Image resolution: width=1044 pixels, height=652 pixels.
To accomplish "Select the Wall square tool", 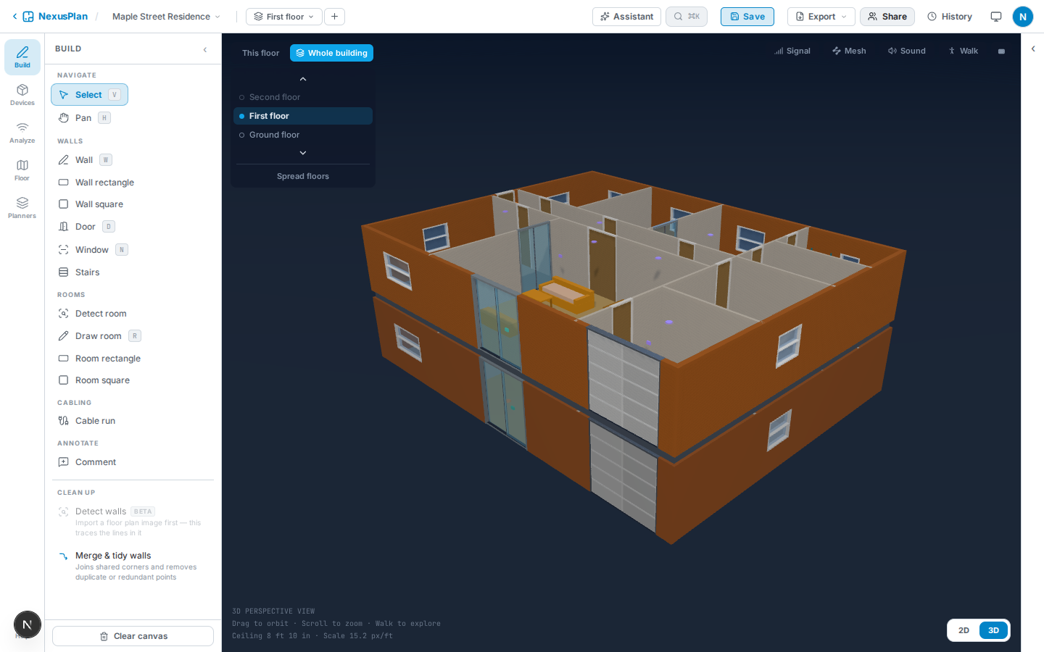I will click(91, 204).
